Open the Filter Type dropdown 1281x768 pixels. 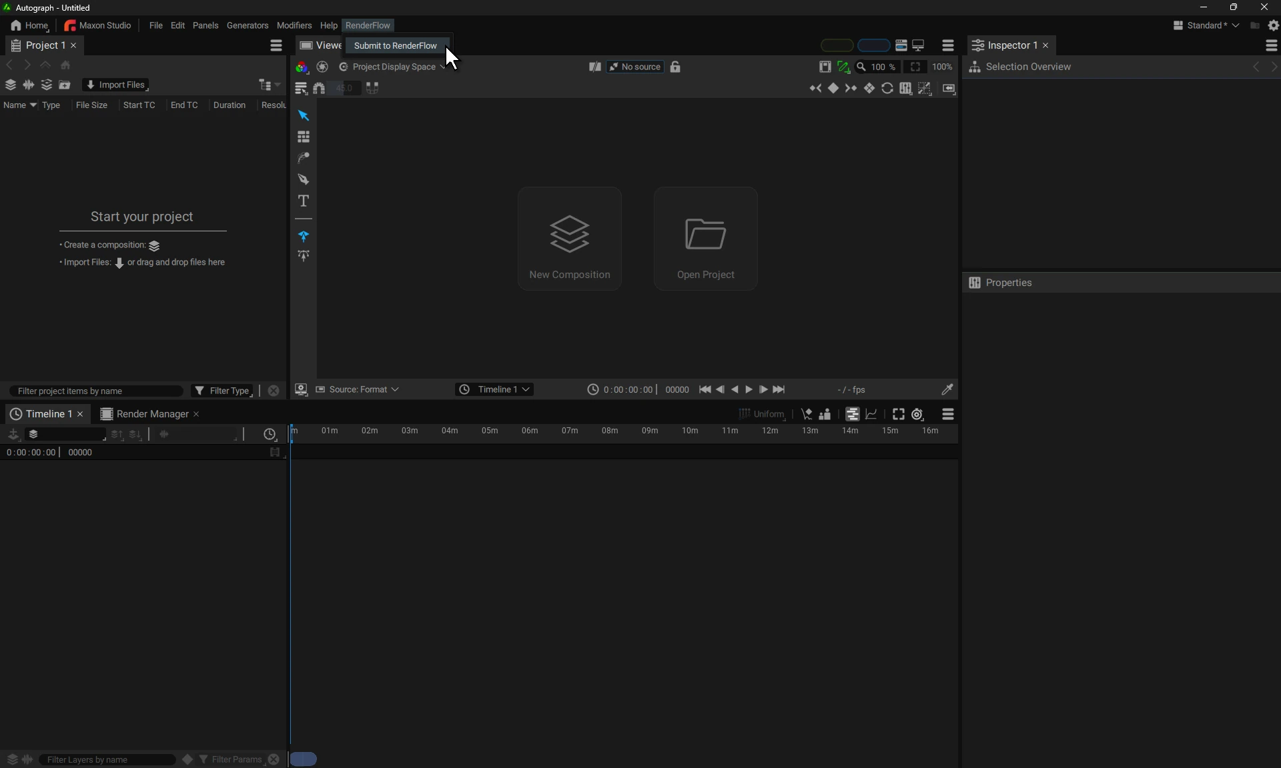[x=222, y=391]
